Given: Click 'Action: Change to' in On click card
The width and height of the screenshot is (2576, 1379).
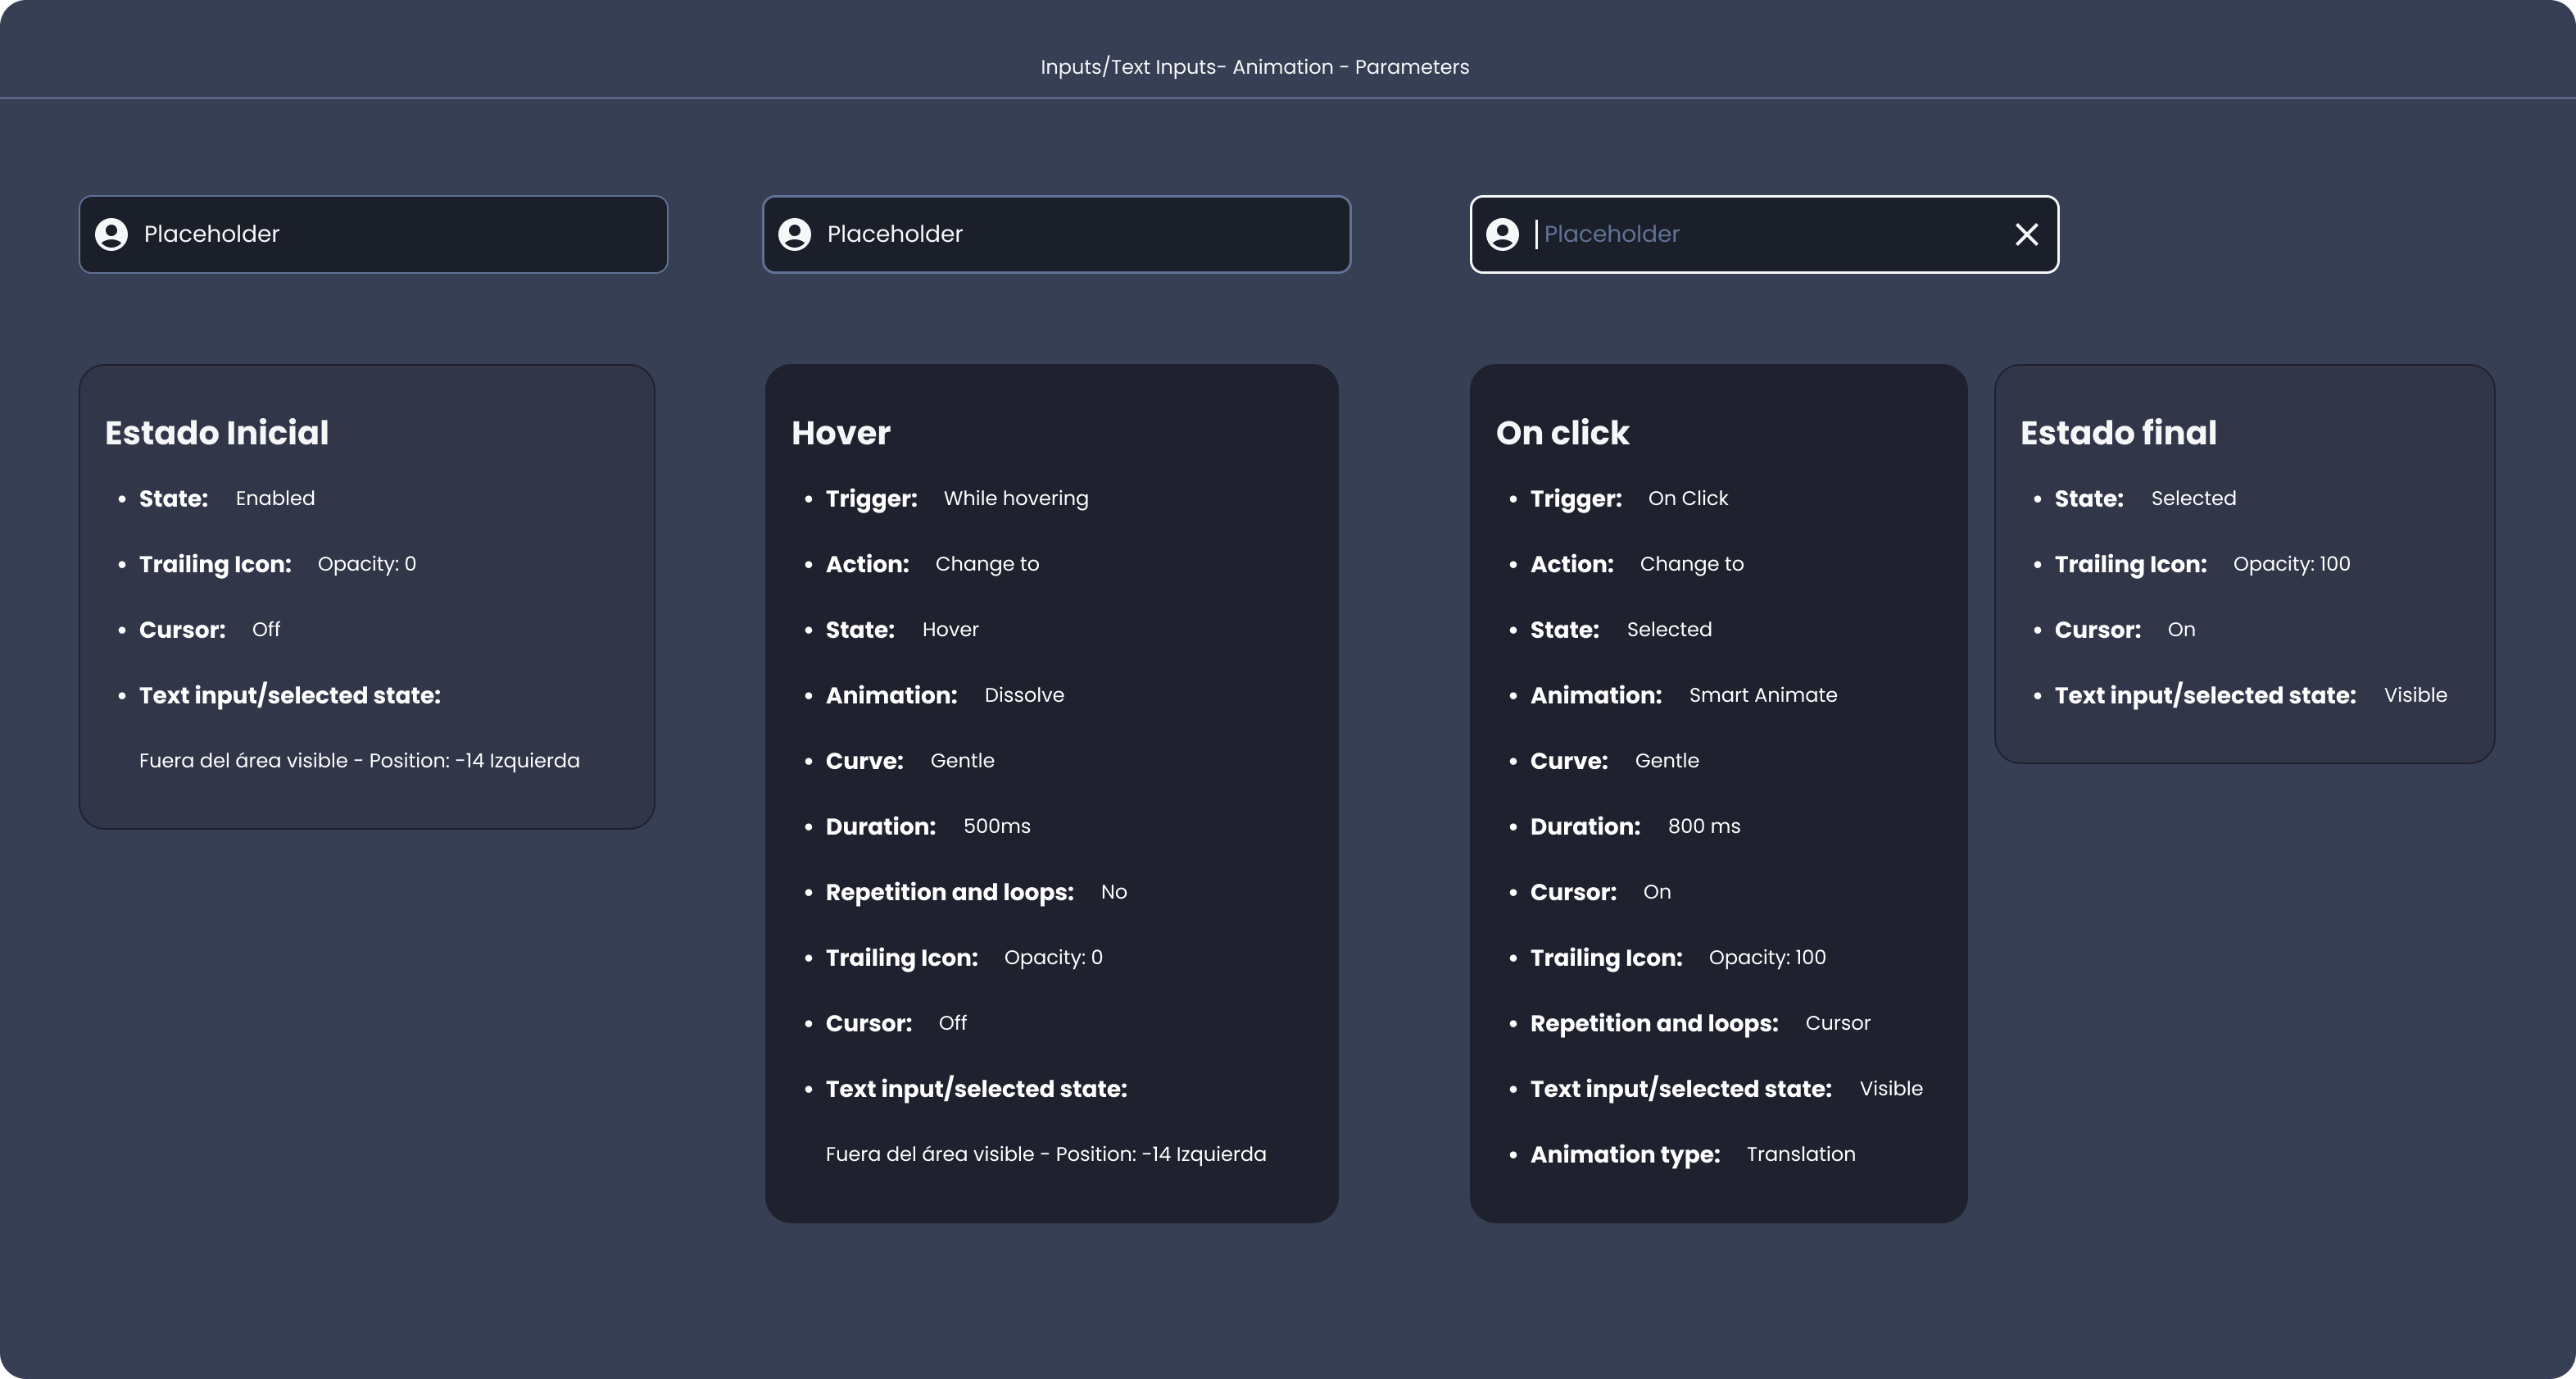Looking at the screenshot, I should click(1637, 564).
